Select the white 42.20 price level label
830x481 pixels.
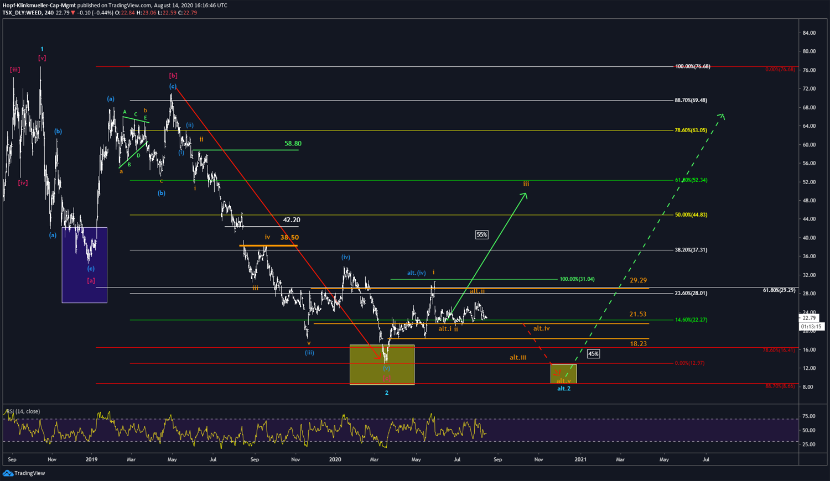pyautogui.click(x=292, y=220)
